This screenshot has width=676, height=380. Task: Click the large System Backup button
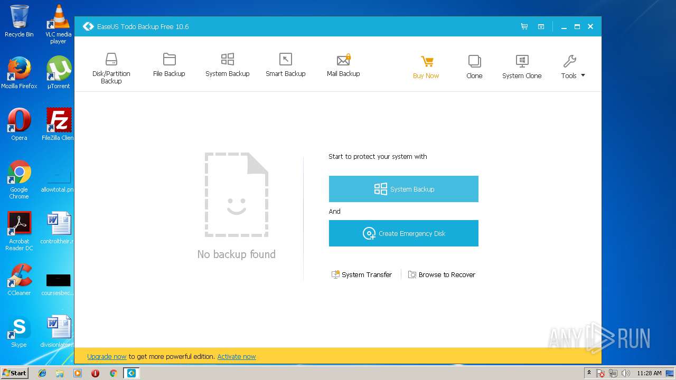click(403, 189)
